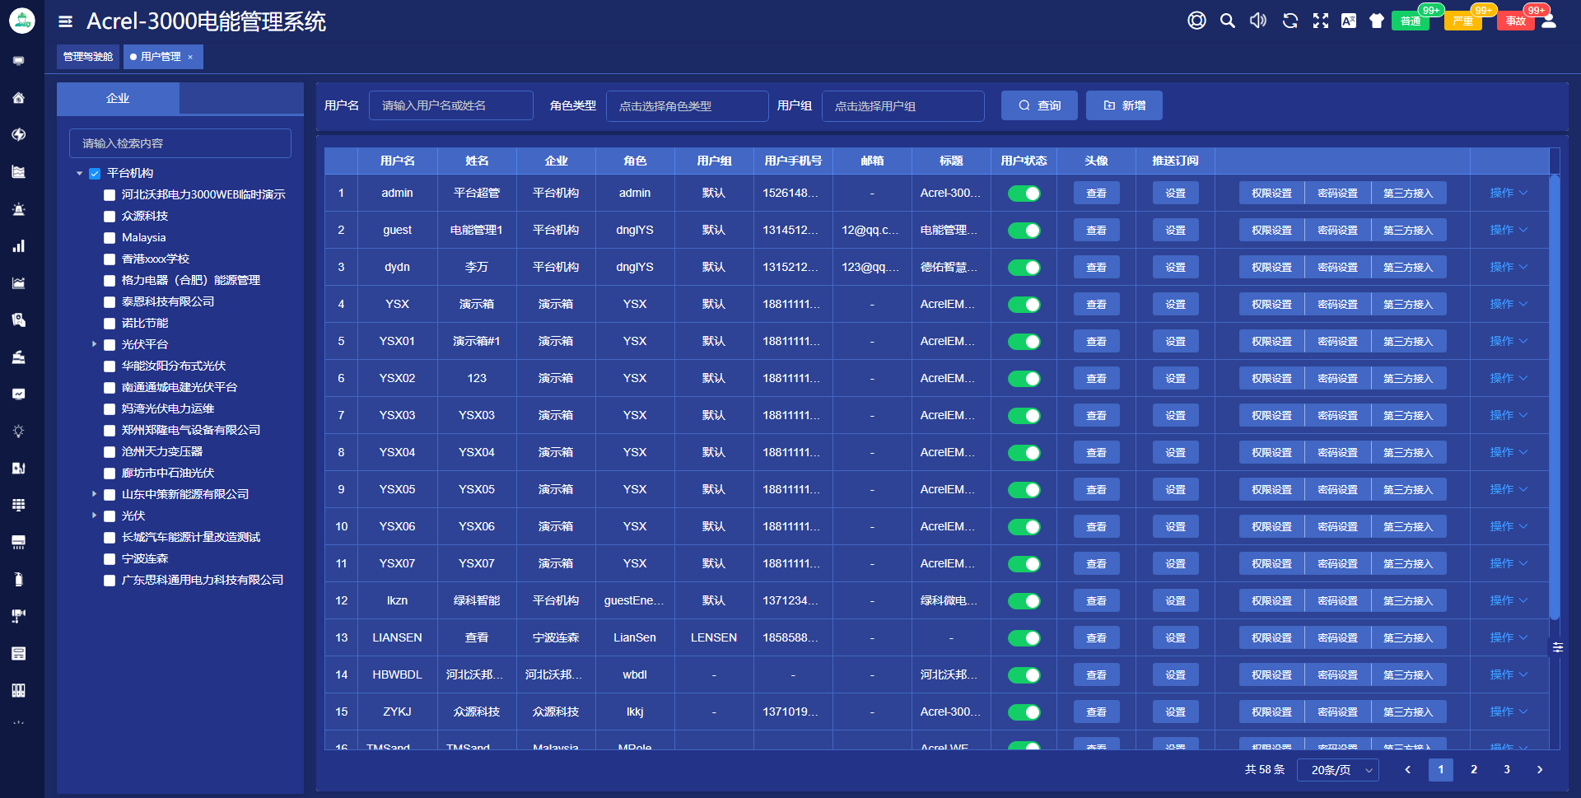Open the green 普通 alarm badge
The width and height of the screenshot is (1581, 798).
[x=1411, y=21]
